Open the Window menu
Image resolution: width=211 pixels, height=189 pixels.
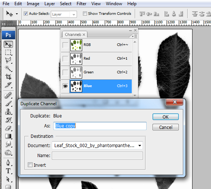pyautogui.click(x=114, y=4)
